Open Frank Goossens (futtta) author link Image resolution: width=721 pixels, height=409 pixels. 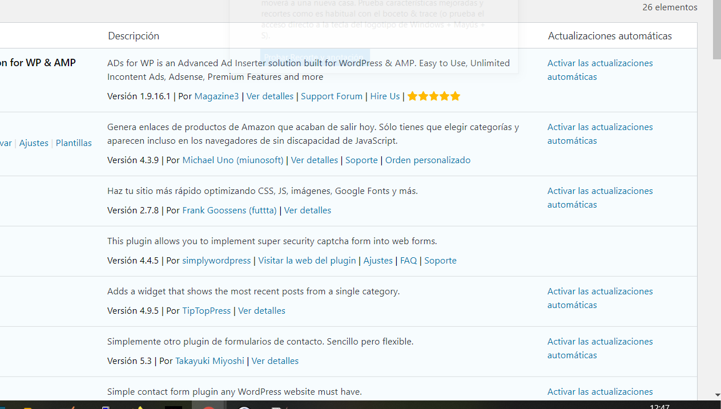tap(229, 210)
